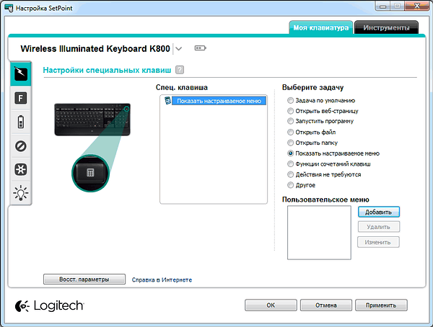The width and height of the screenshot is (433, 327).
Task: Select Открыть файл radio button
Action: point(290,132)
